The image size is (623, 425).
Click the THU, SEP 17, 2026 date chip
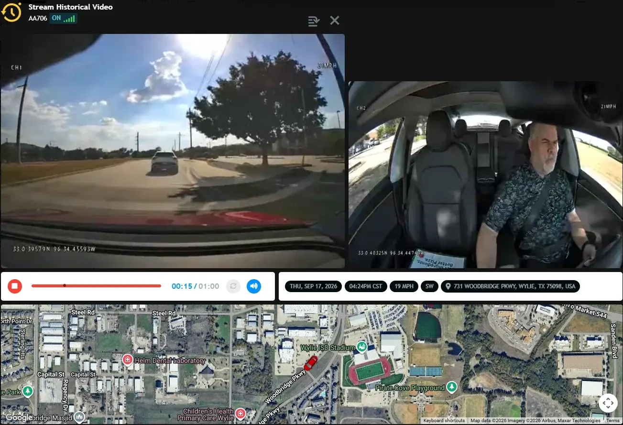tap(313, 286)
